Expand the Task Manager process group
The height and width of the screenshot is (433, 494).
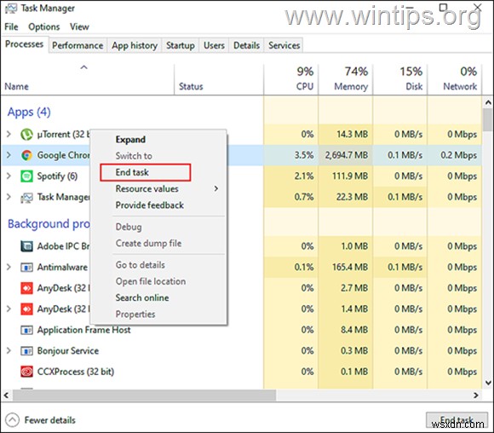pyautogui.click(x=9, y=197)
